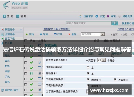Image resolution: width=134 pixels, height=97 pixels.
Task: Click the green pause status icon in task list
Action: [x=31, y=73]
